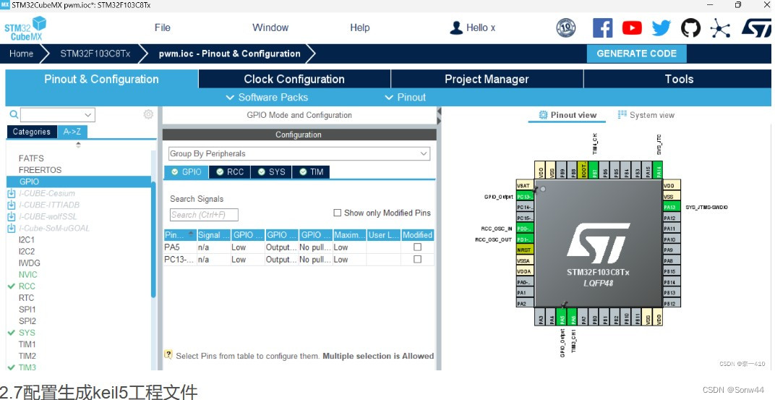The height and width of the screenshot is (400, 775).
Task: Select the PA14 pin on the chip
Action: click(659, 170)
